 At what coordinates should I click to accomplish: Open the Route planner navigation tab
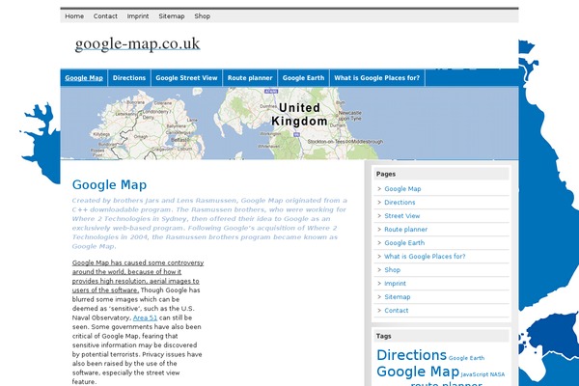(252, 77)
